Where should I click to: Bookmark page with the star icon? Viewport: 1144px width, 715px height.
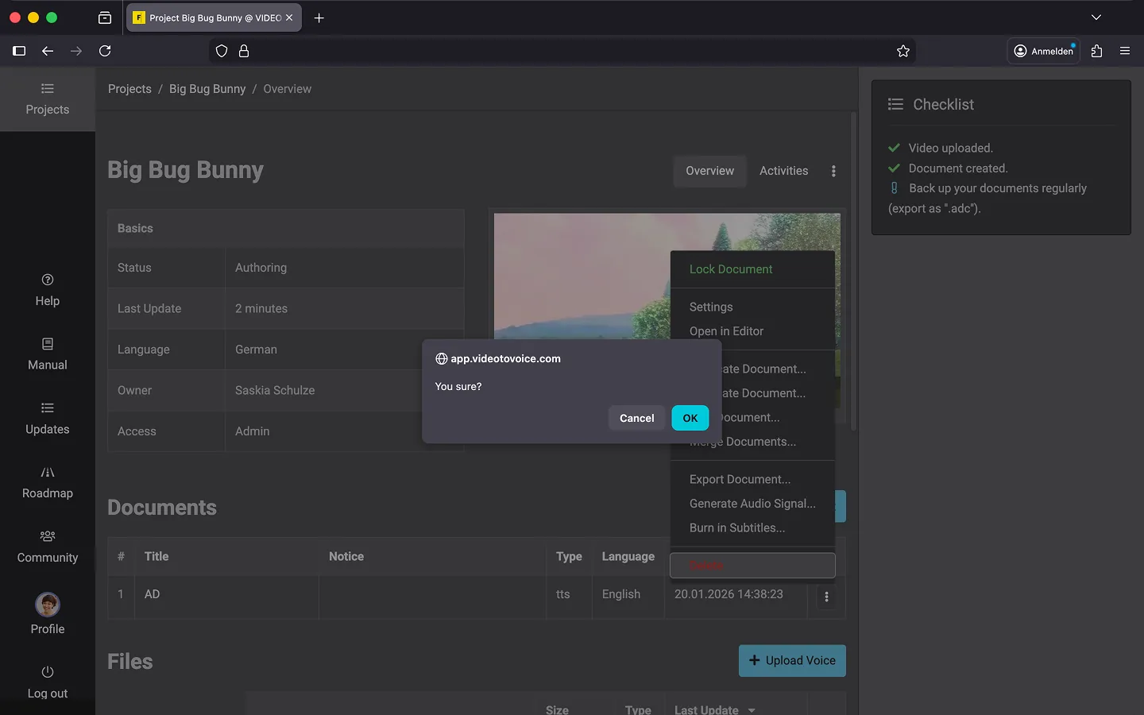coord(903,51)
